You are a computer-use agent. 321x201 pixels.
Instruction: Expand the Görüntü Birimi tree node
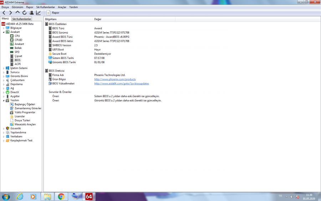point(4,76)
